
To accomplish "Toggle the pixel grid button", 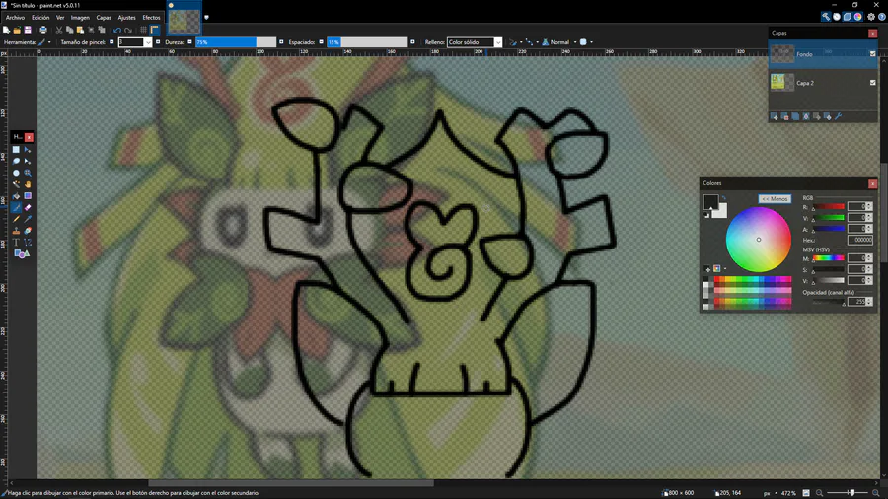I will coord(144,30).
